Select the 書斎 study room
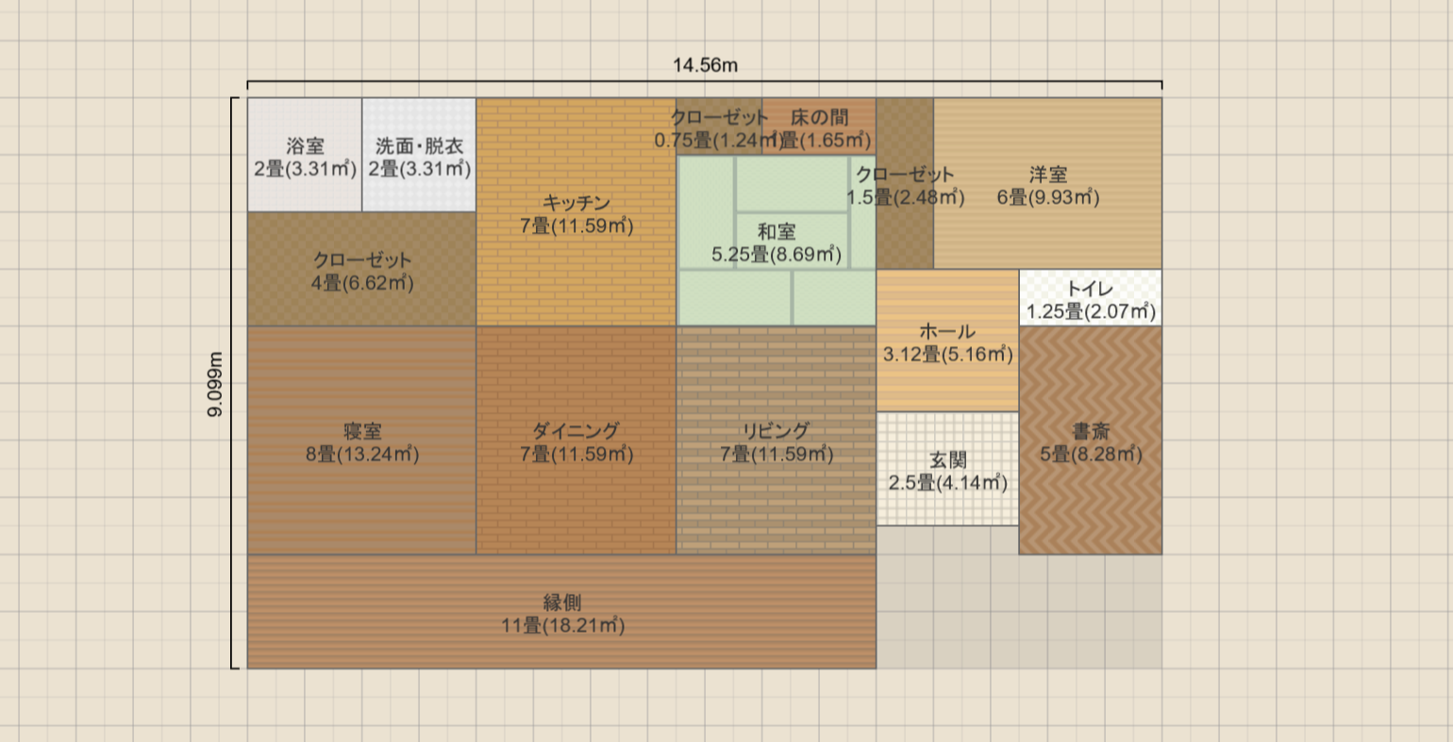The width and height of the screenshot is (1453, 742). [1091, 440]
